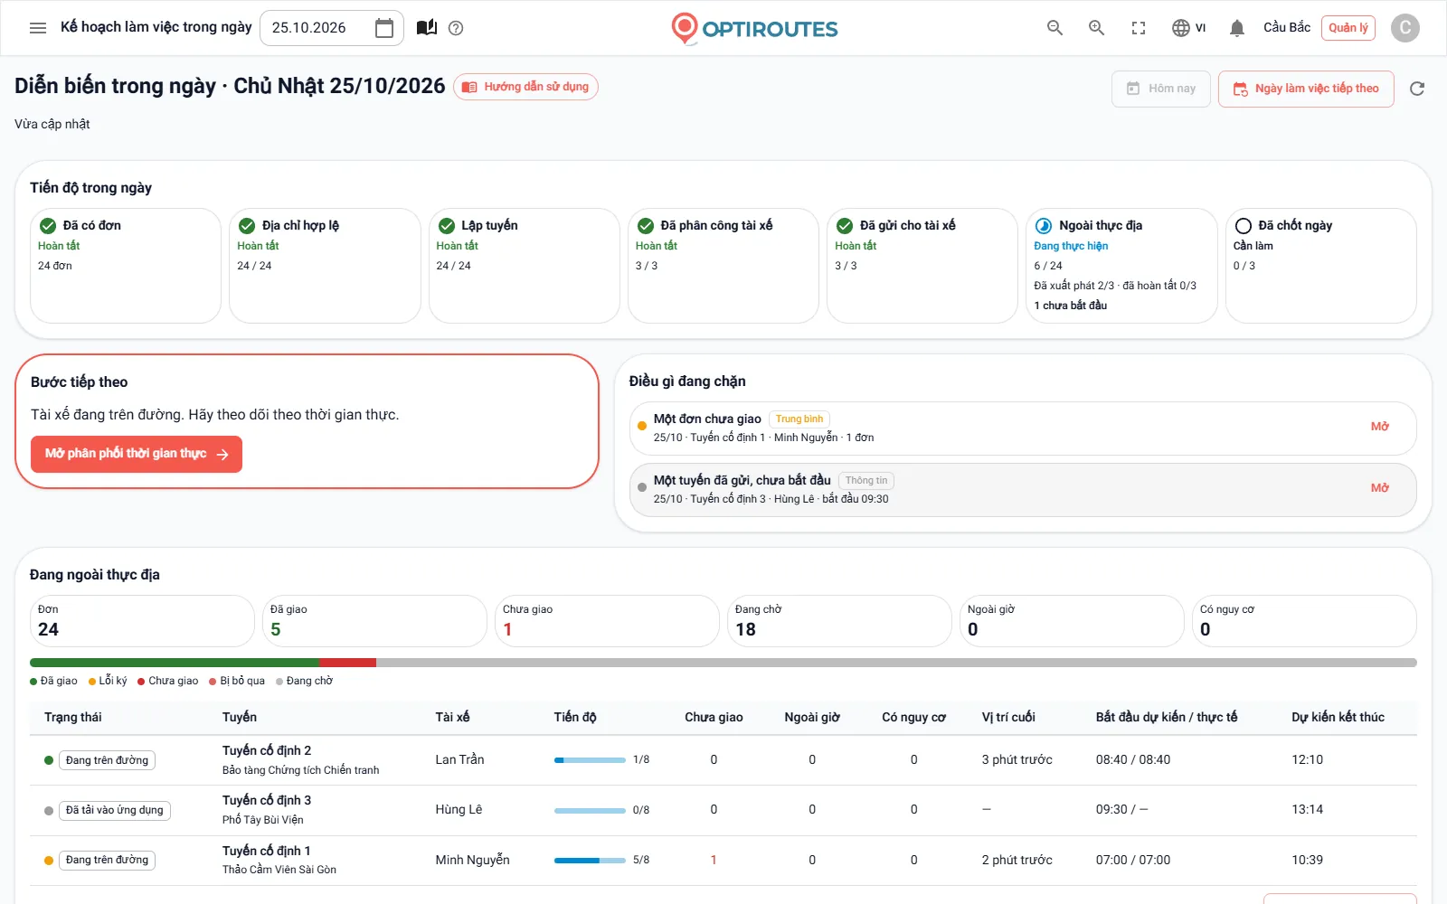The image size is (1447, 904).
Task: Click Đã tải vào ứng dụng status badge
Action: click(x=115, y=810)
